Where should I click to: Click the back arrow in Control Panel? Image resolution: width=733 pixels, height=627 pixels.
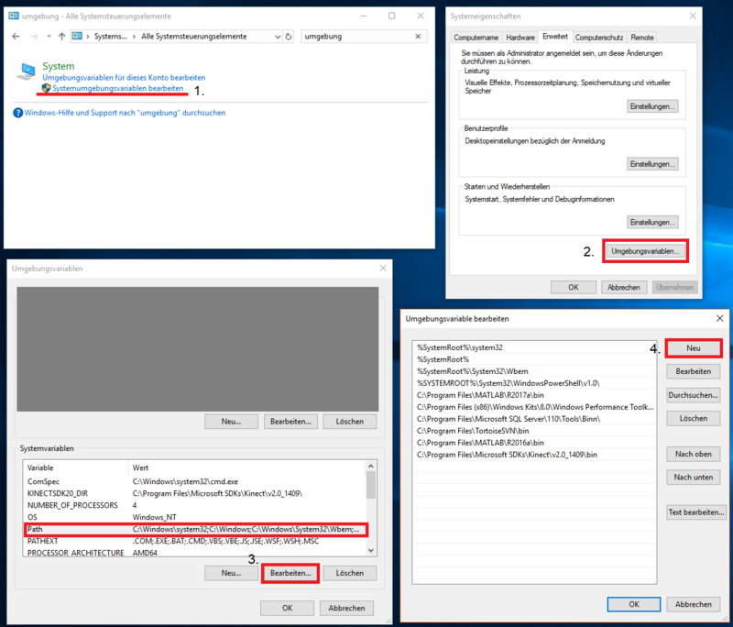16,36
